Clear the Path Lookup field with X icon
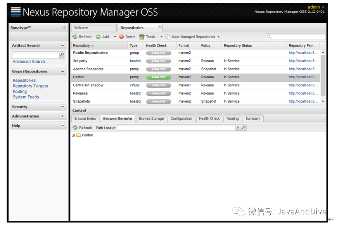The image size is (337, 226). (x=238, y=128)
